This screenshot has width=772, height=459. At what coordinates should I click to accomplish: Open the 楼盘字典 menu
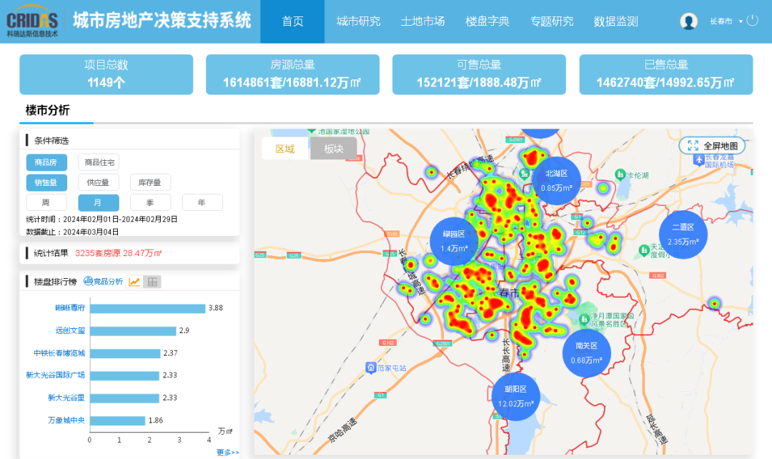point(487,21)
